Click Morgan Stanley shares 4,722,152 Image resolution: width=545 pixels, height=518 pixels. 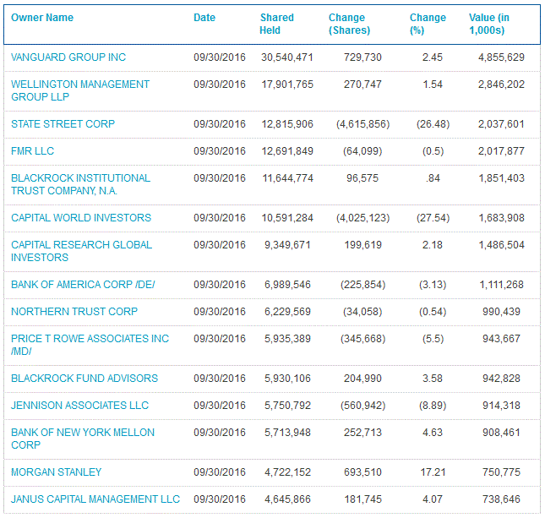click(287, 472)
